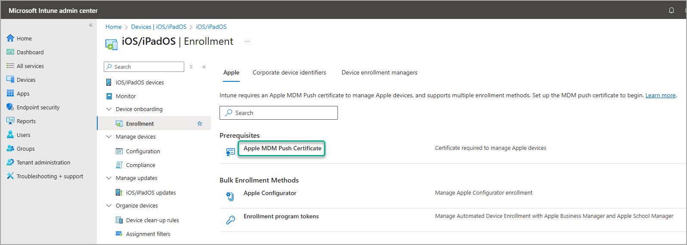Click the Device clean-up rules icon
The image size is (687, 245).
pos(119,220)
